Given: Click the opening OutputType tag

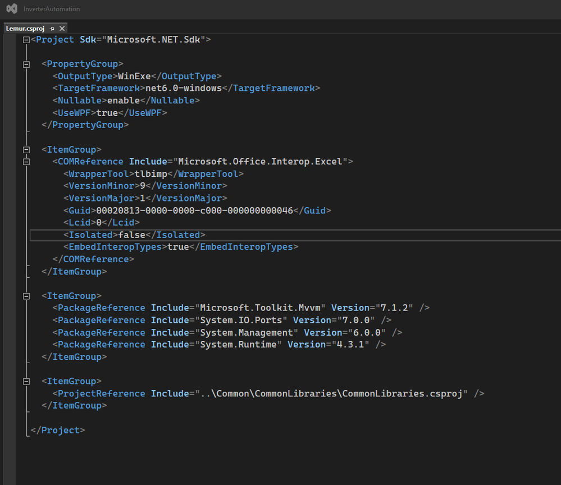Looking at the screenshot, I should 85,76.
